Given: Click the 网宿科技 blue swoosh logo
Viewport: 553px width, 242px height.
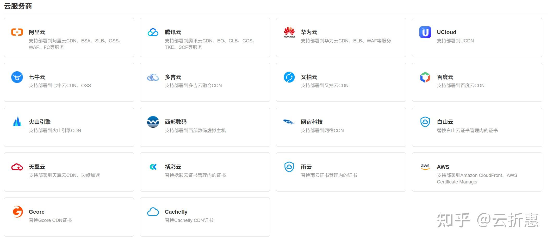Looking at the screenshot, I should tap(289, 122).
